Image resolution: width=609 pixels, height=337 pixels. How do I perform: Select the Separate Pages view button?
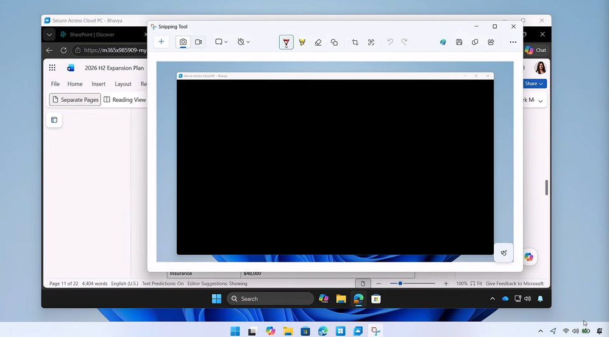tap(75, 100)
